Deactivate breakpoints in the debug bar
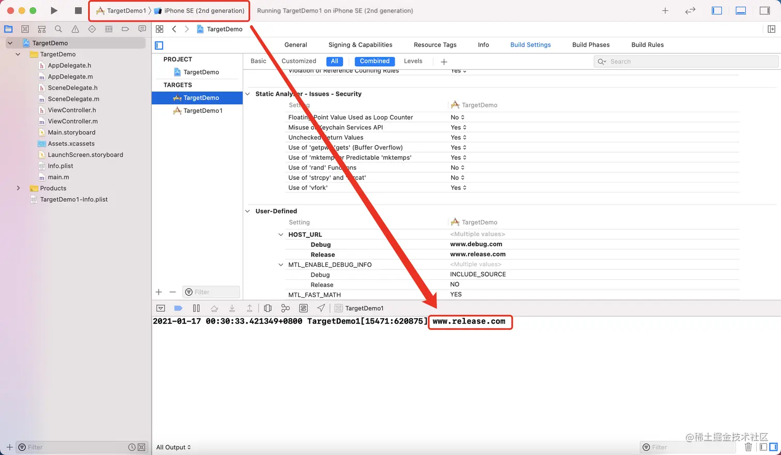The image size is (781, 455). coord(178,308)
